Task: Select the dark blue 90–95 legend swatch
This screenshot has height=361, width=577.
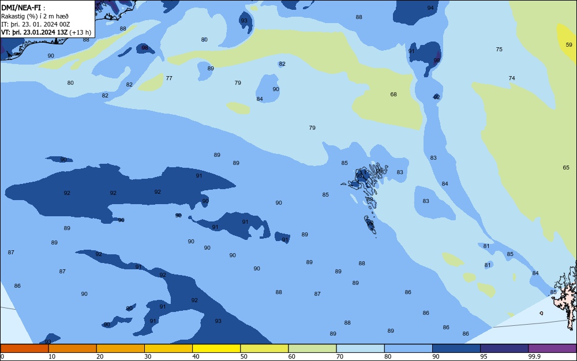Action: (x=456, y=348)
